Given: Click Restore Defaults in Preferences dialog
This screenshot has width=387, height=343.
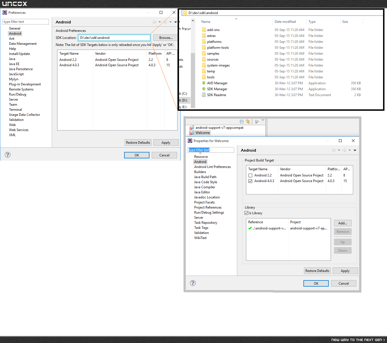Looking at the screenshot, I should pos(138,143).
